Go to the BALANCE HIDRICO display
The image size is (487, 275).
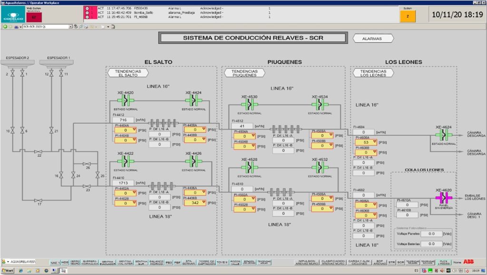[x=156, y=262]
